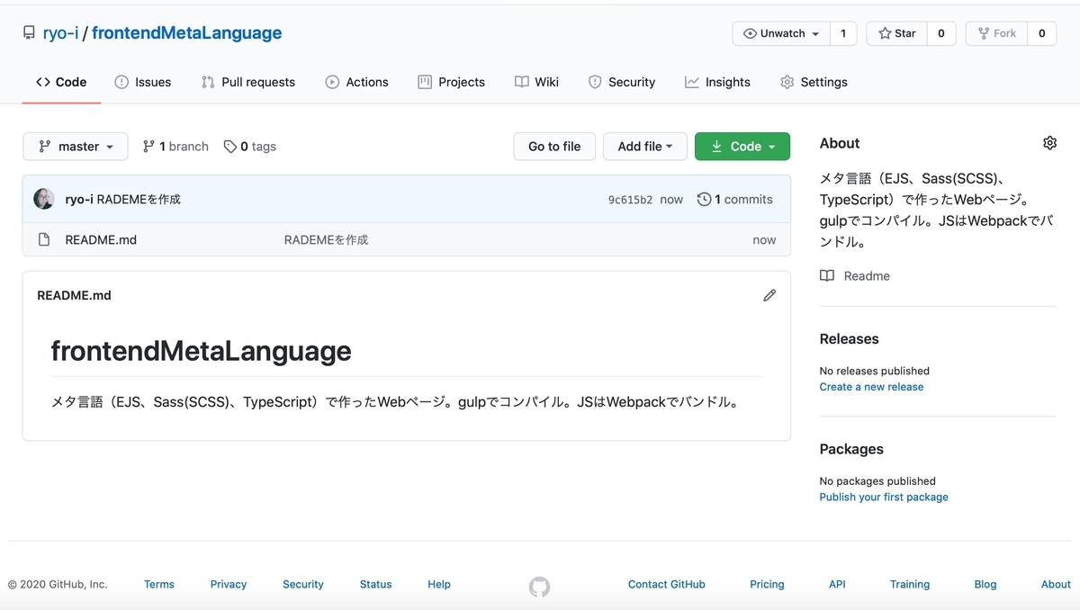Open the Packages heading link

coord(851,450)
